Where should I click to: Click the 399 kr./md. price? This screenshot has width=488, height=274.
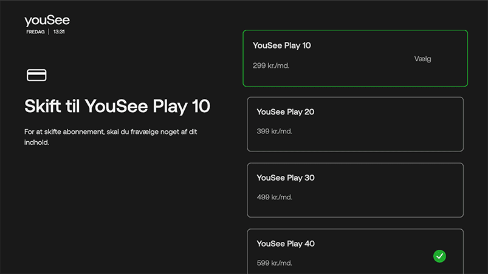pyautogui.click(x=274, y=131)
